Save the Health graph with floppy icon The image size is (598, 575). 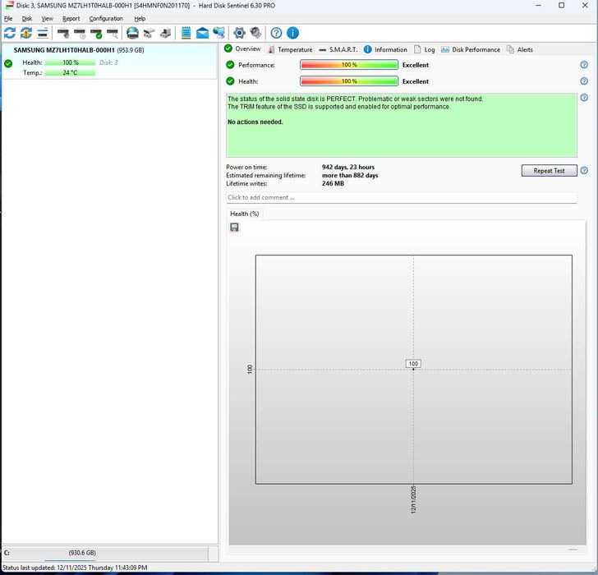click(234, 228)
